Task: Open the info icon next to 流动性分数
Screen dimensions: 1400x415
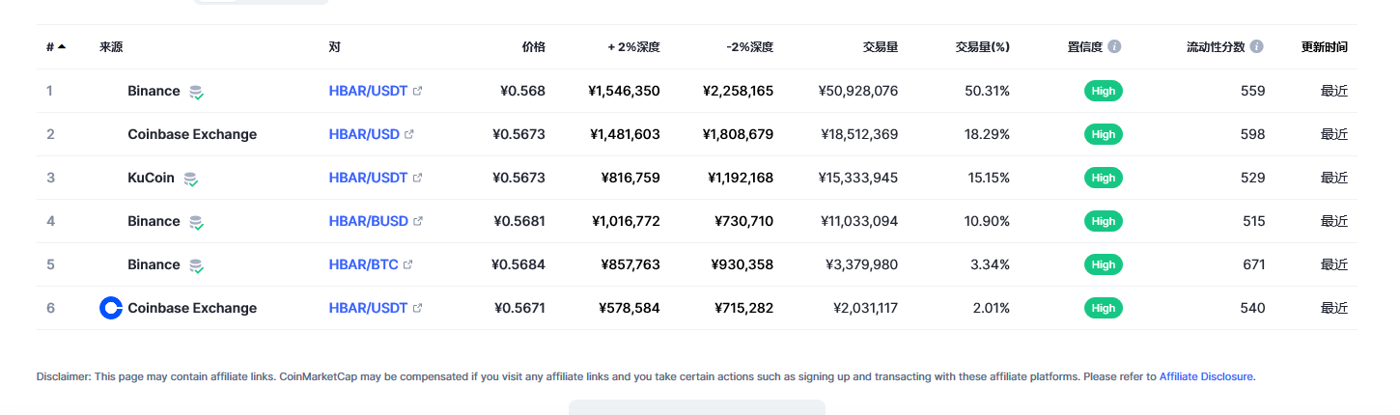Action: (1256, 46)
